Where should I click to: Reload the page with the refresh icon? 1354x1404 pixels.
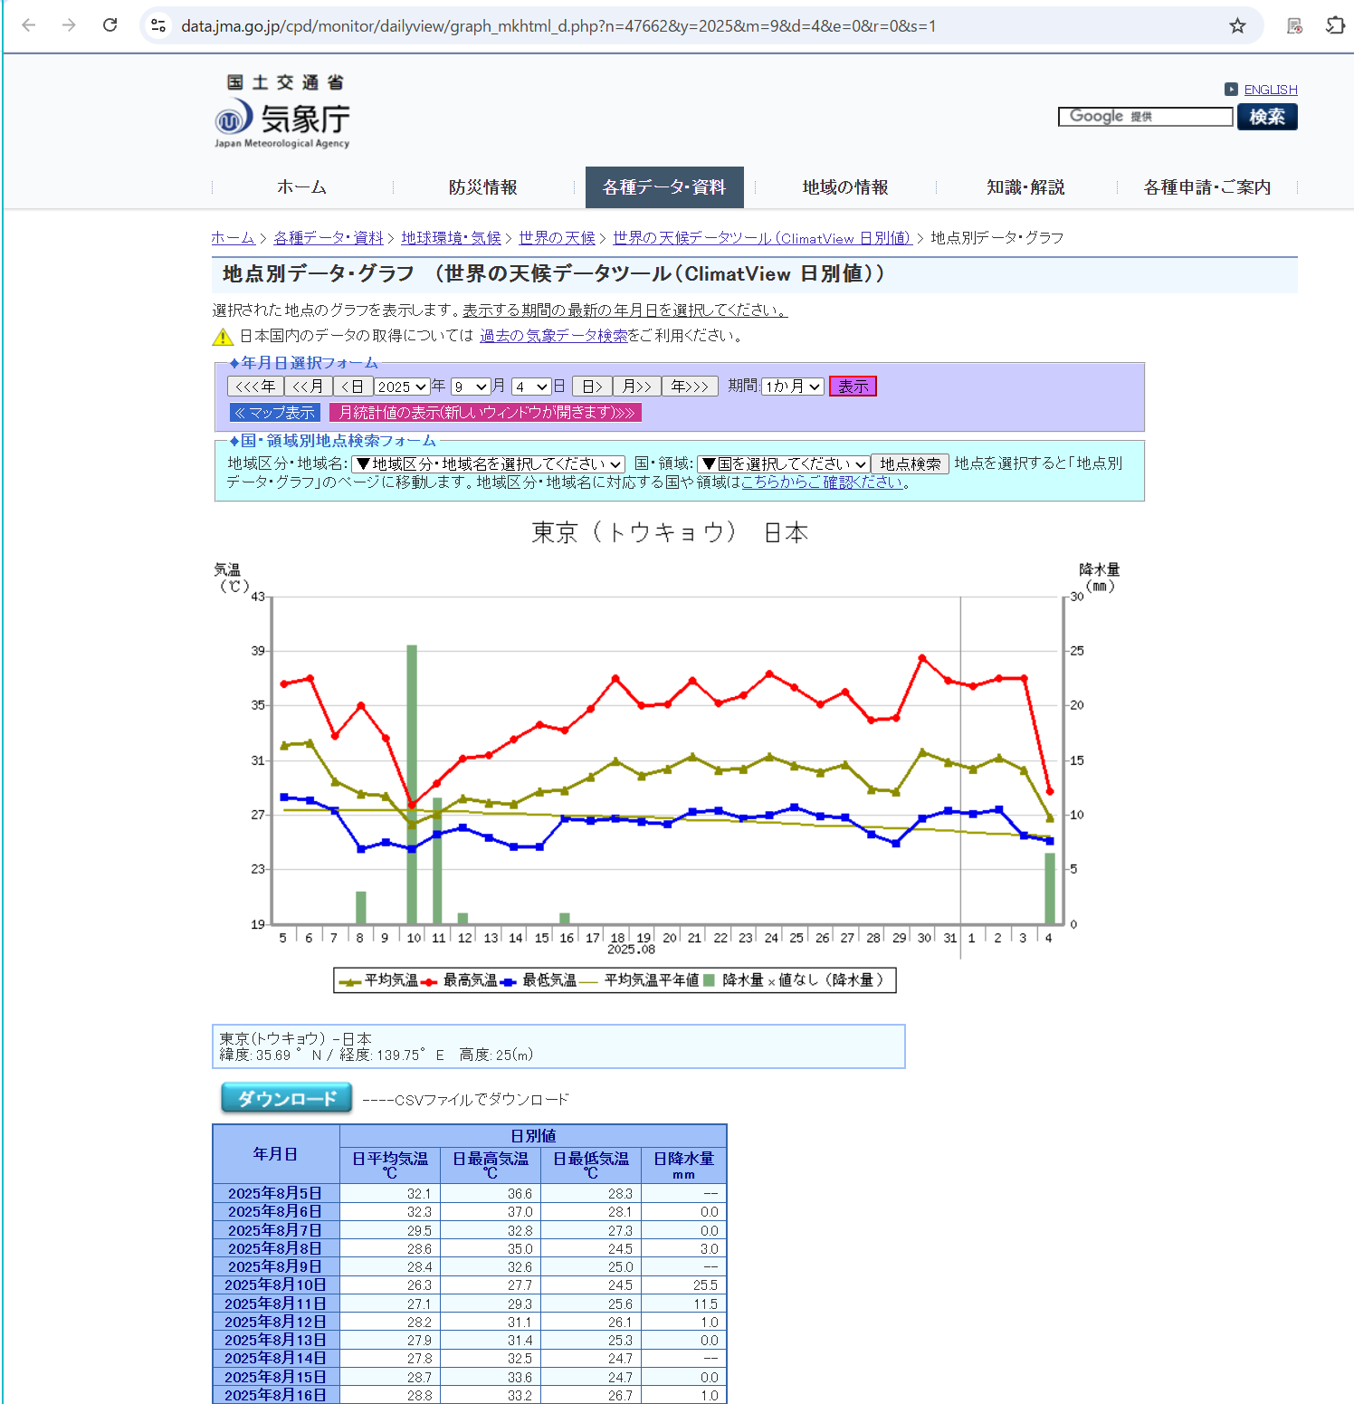coord(110,25)
